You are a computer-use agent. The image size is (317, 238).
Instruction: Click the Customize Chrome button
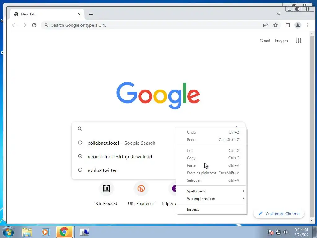point(279,214)
